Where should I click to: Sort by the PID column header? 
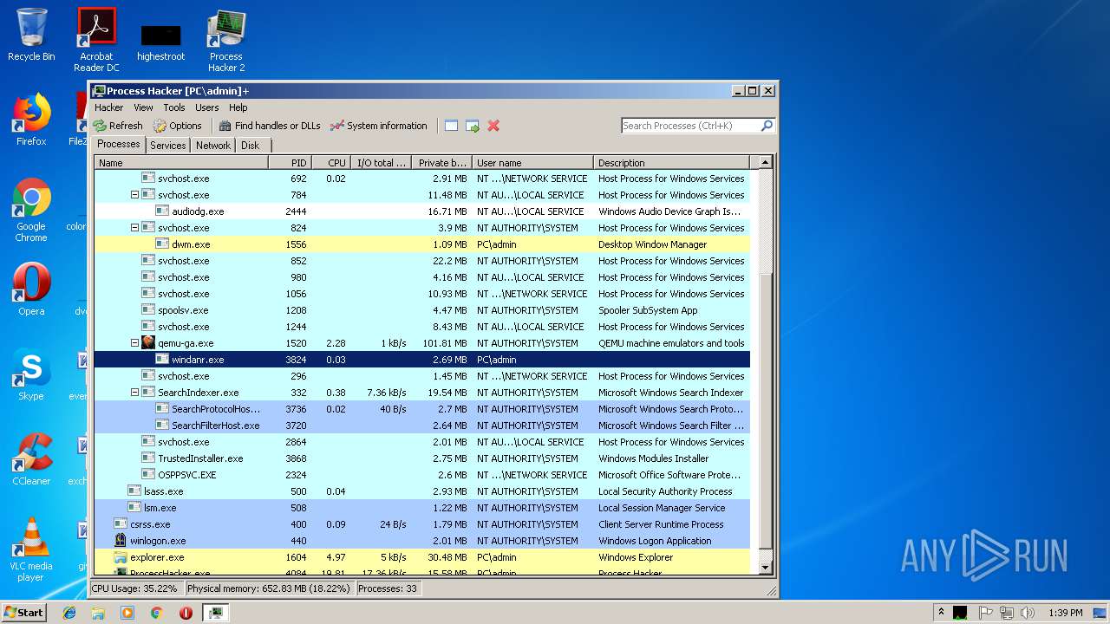pyautogui.click(x=290, y=163)
